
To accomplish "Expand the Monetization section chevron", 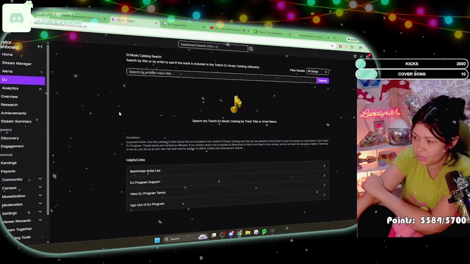I will [x=40, y=195].
